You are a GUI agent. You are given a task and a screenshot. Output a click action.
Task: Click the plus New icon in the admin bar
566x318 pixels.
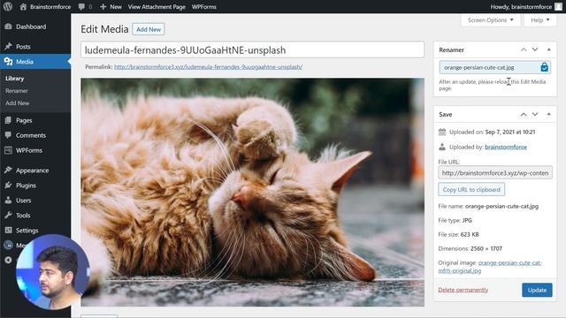point(103,6)
